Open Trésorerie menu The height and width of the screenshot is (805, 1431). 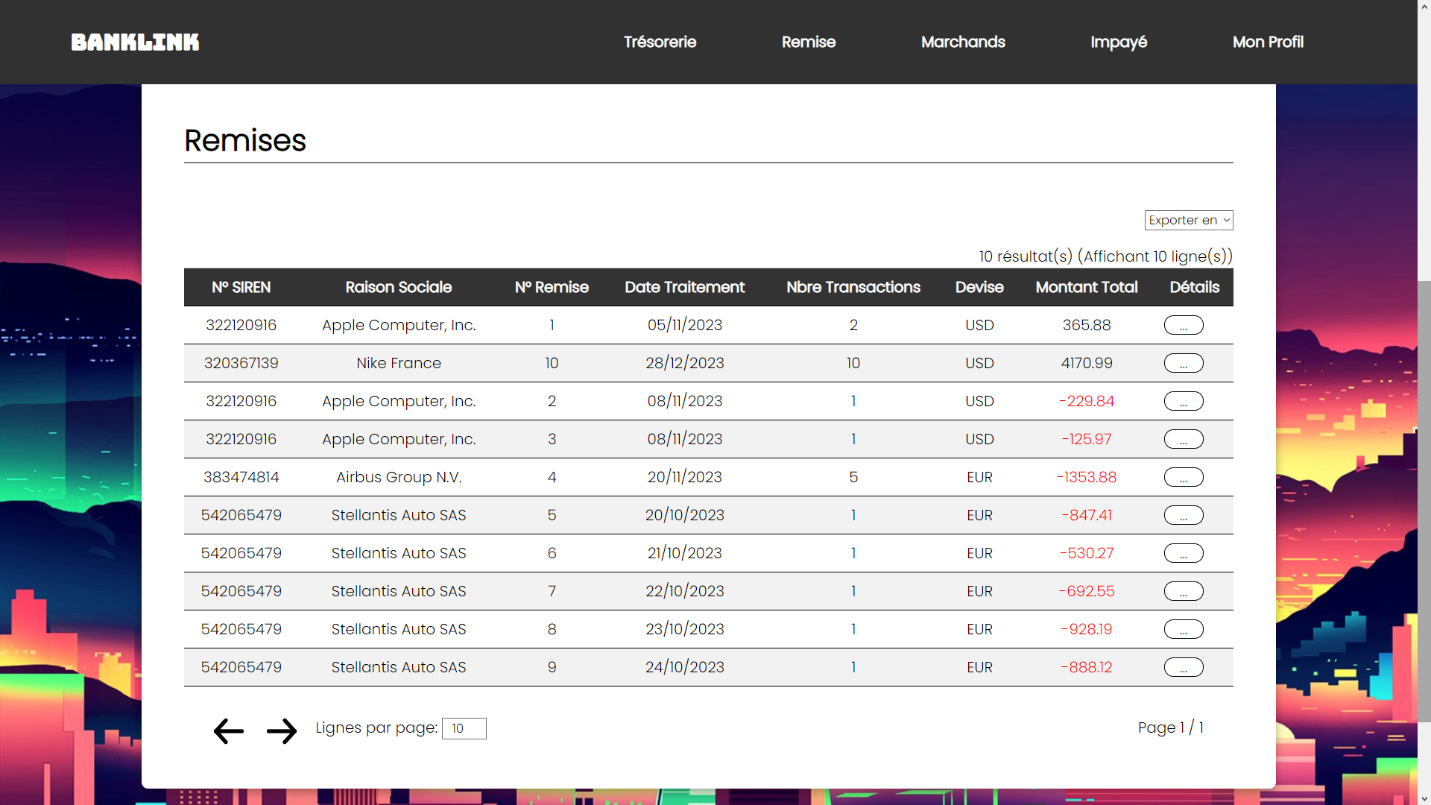point(660,42)
